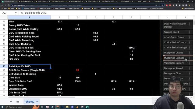This screenshot has height=109, width=195.
Task: Click the 258.9 Core Crit Strike cell
Action: [x=78, y=81]
